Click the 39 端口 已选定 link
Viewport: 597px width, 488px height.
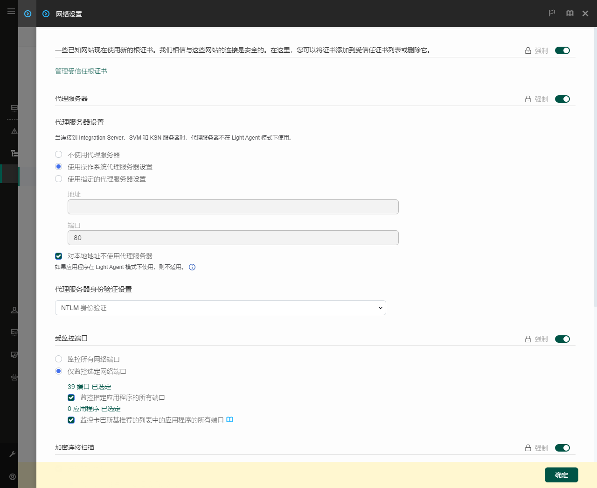click(x=89, y=387)
